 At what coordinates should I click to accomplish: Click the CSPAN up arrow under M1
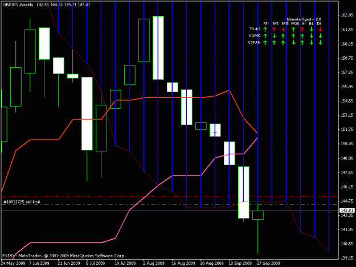265,43
